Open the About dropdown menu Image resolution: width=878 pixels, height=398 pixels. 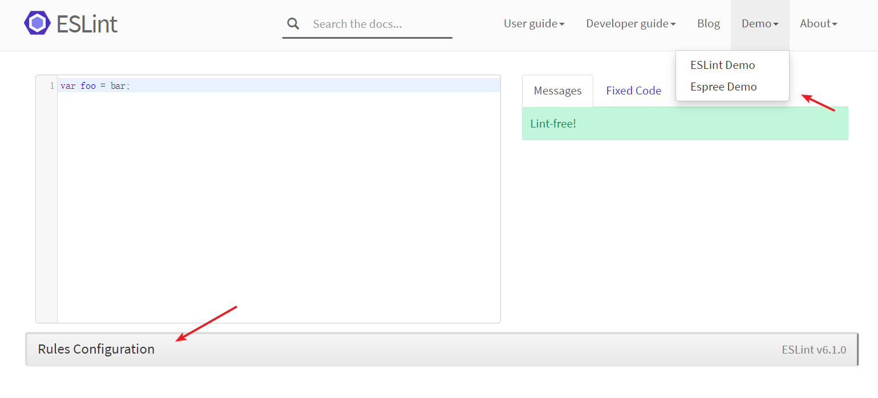818,24
